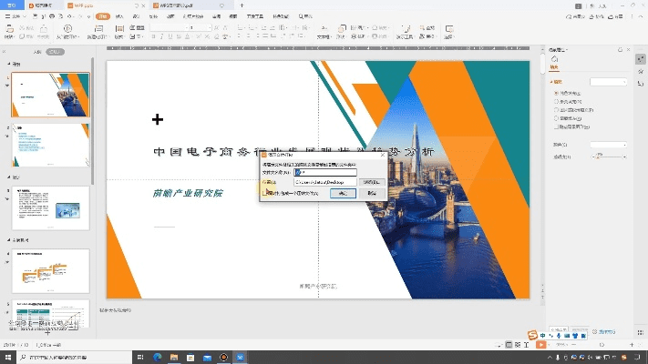This screenshot has width=648, height=364.
Task: Click the location path field showing Desktop
Action: pos(324,182)
